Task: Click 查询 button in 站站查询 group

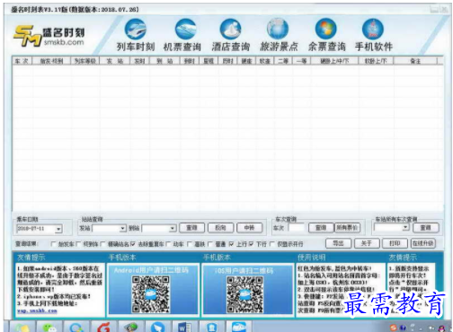Action: (x=191, y=228)
